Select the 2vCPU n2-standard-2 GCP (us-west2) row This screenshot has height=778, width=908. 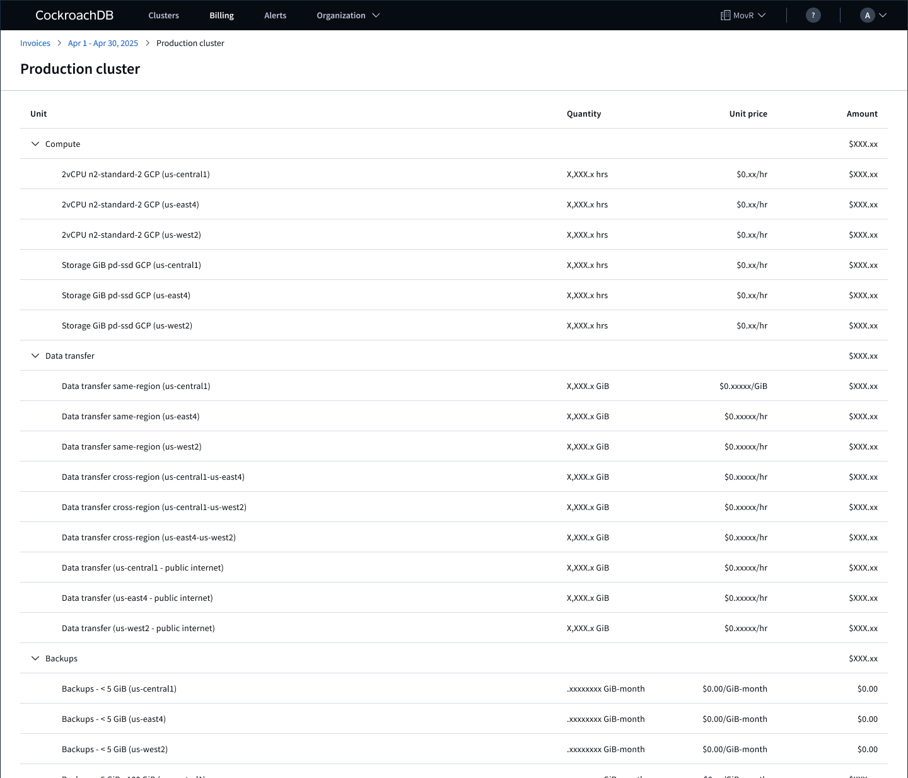[454, 235]
